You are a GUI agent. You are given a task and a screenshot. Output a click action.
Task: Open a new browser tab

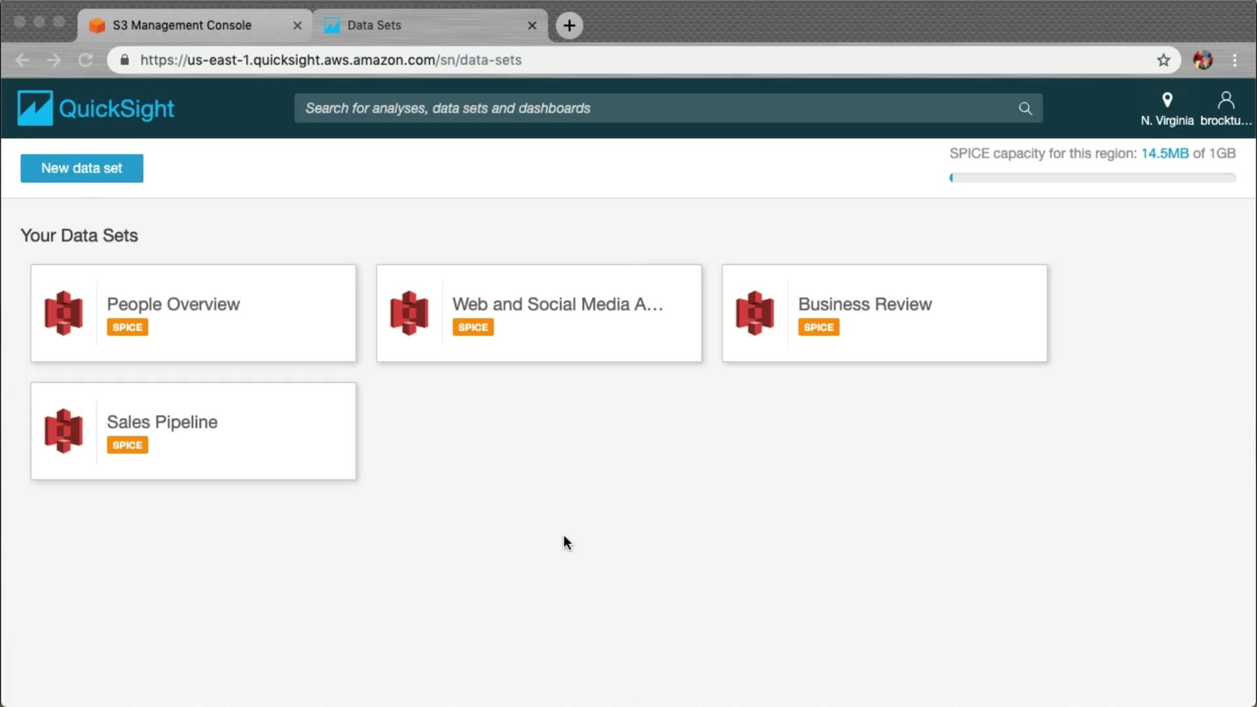(x=569, y=26)
